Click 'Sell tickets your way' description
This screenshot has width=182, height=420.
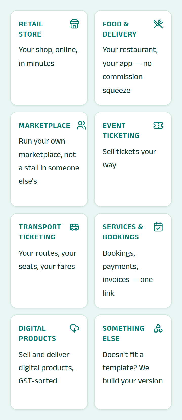pyautogui.click(x=129, y=158)
